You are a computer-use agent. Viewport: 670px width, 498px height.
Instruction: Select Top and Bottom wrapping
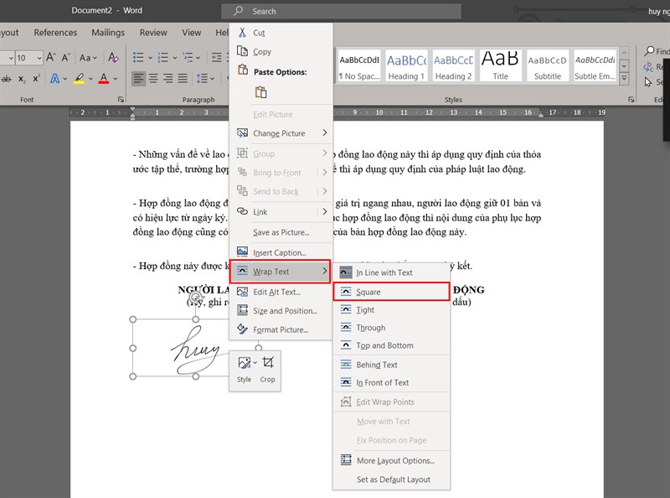[391, 345]
